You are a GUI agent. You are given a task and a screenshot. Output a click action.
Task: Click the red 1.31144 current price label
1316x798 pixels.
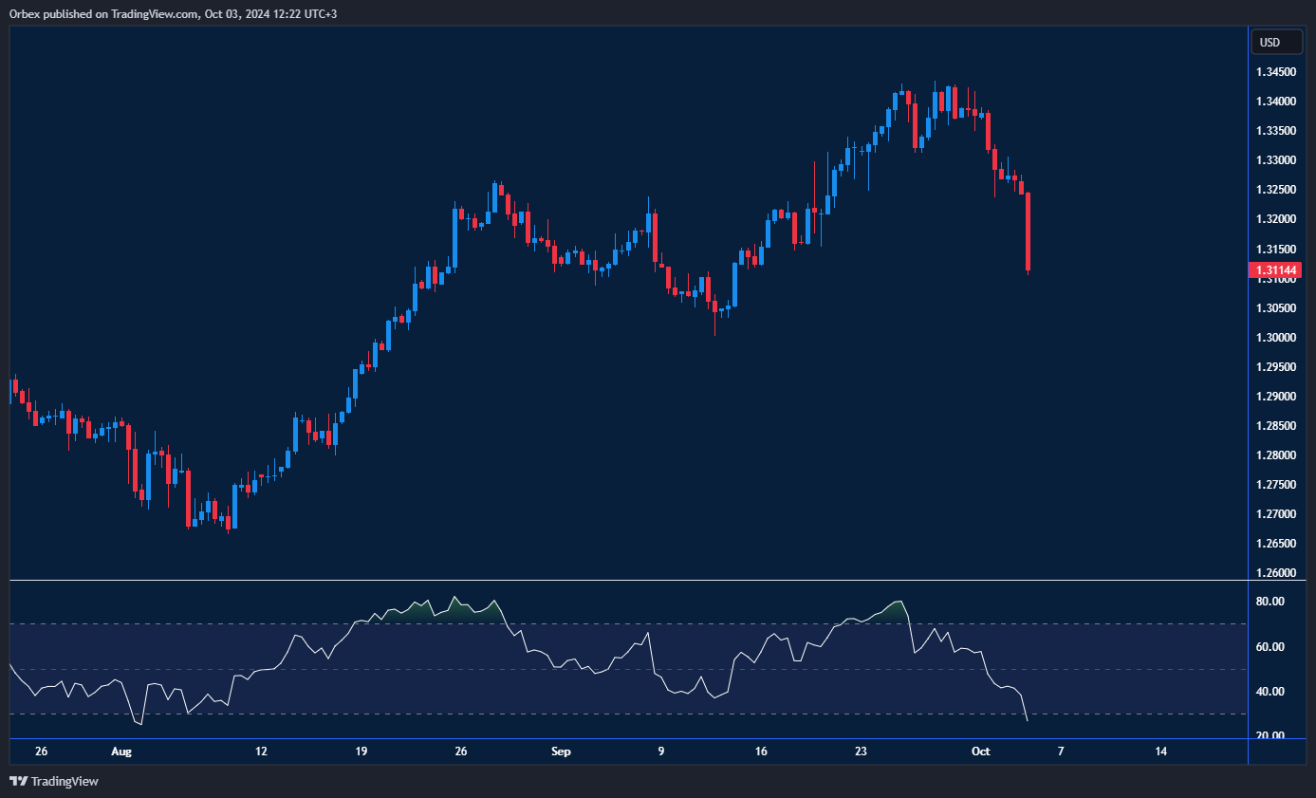tap(1276, 270)
